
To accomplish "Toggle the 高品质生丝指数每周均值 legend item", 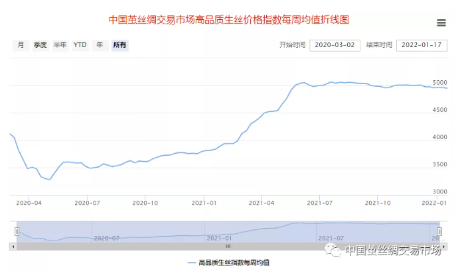I will [x=228, y=262].
